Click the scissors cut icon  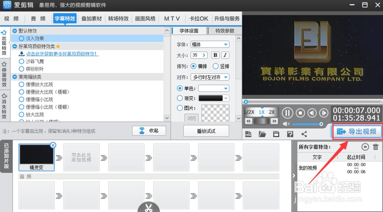click(x=149, y=208)
